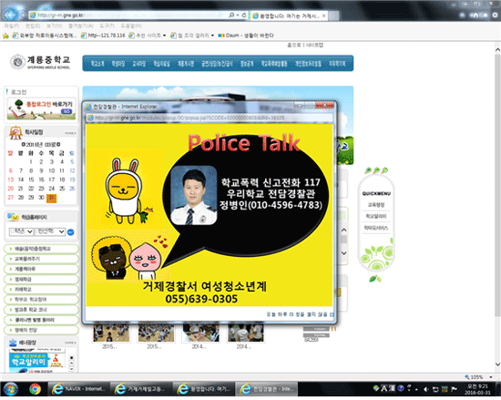Check the don't-show-today checkbox in popup
Viewport: 501px width, 400px height.
(x=332, y=314)
